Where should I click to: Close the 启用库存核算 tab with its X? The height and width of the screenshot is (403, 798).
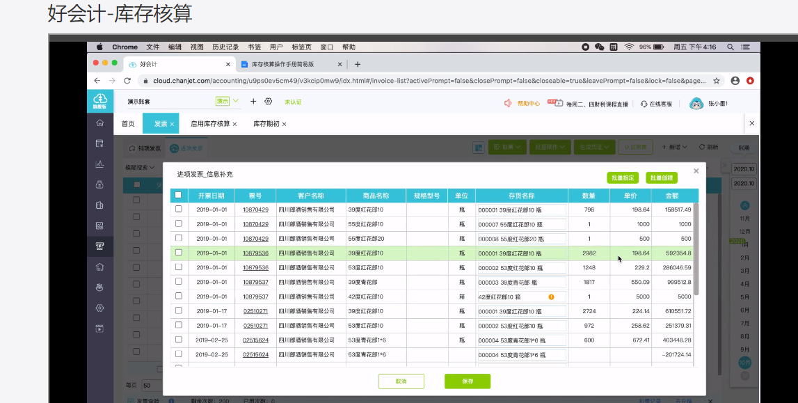(234, 124)
